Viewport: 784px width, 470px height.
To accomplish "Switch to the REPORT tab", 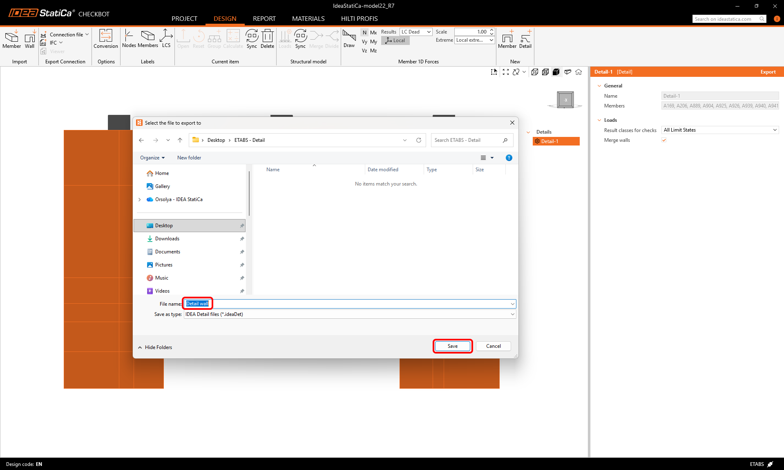I will [264, 19].
